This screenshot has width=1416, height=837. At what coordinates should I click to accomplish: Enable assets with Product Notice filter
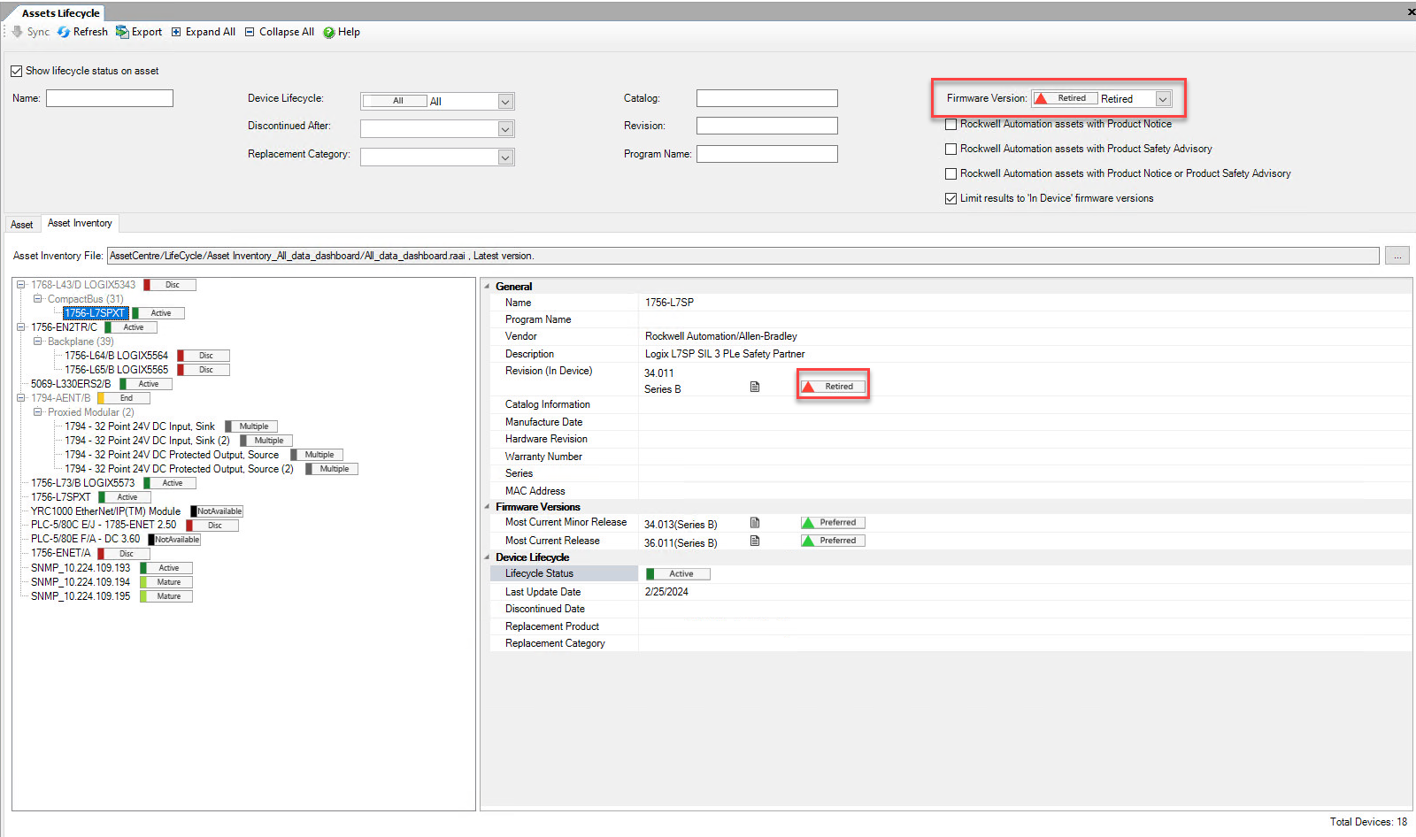(x=951, y=125)
